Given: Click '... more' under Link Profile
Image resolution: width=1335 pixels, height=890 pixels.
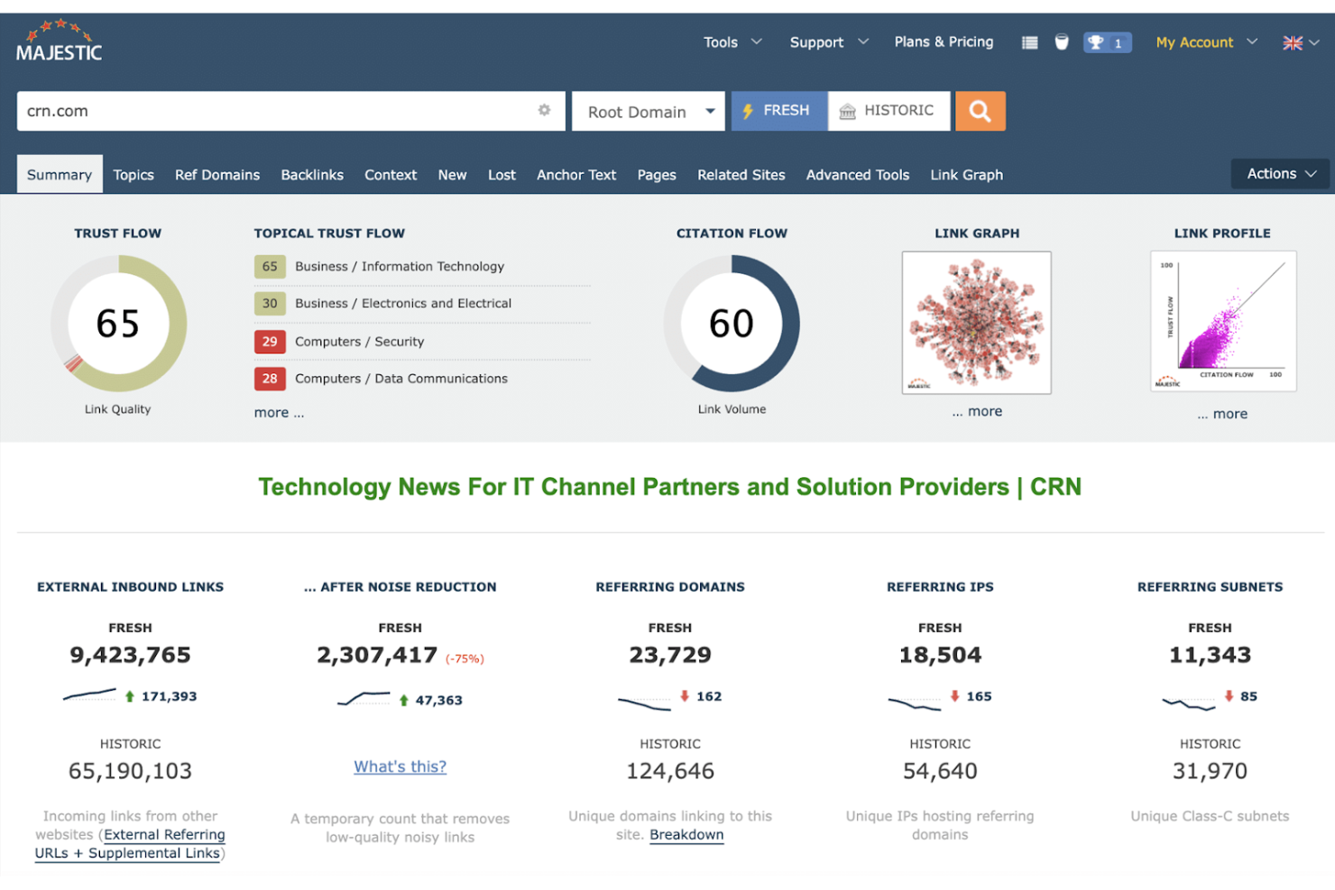Looking at the screenshot, I should click(1222, 414).
